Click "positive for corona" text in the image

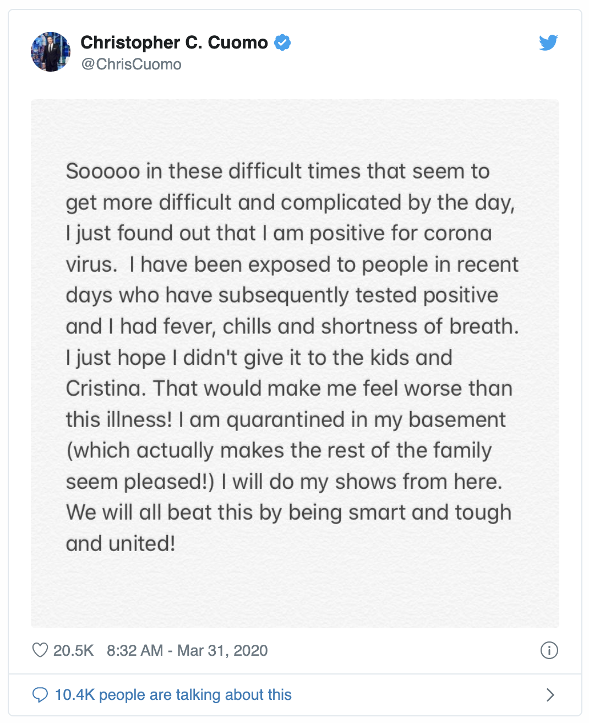point(400,233)
